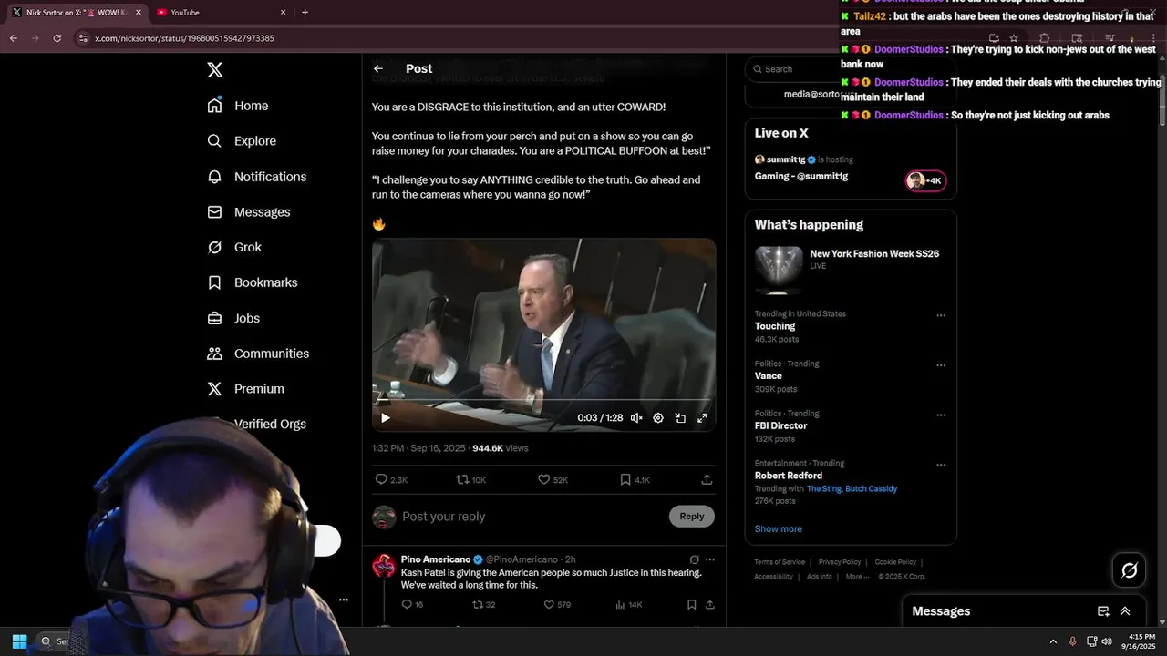Click Pino Americano's avatar

pyautogui.click(x=384, y=566)
